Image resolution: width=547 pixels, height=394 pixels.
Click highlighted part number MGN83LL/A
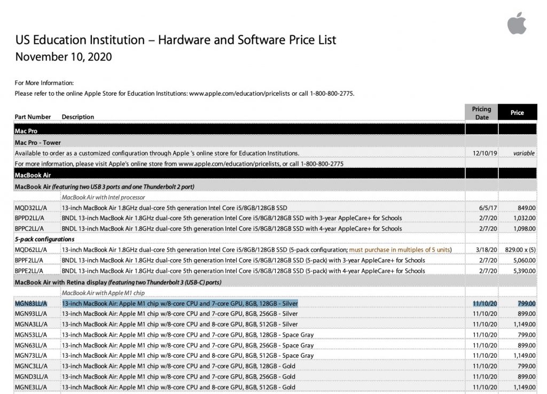(x=30, y=304)
